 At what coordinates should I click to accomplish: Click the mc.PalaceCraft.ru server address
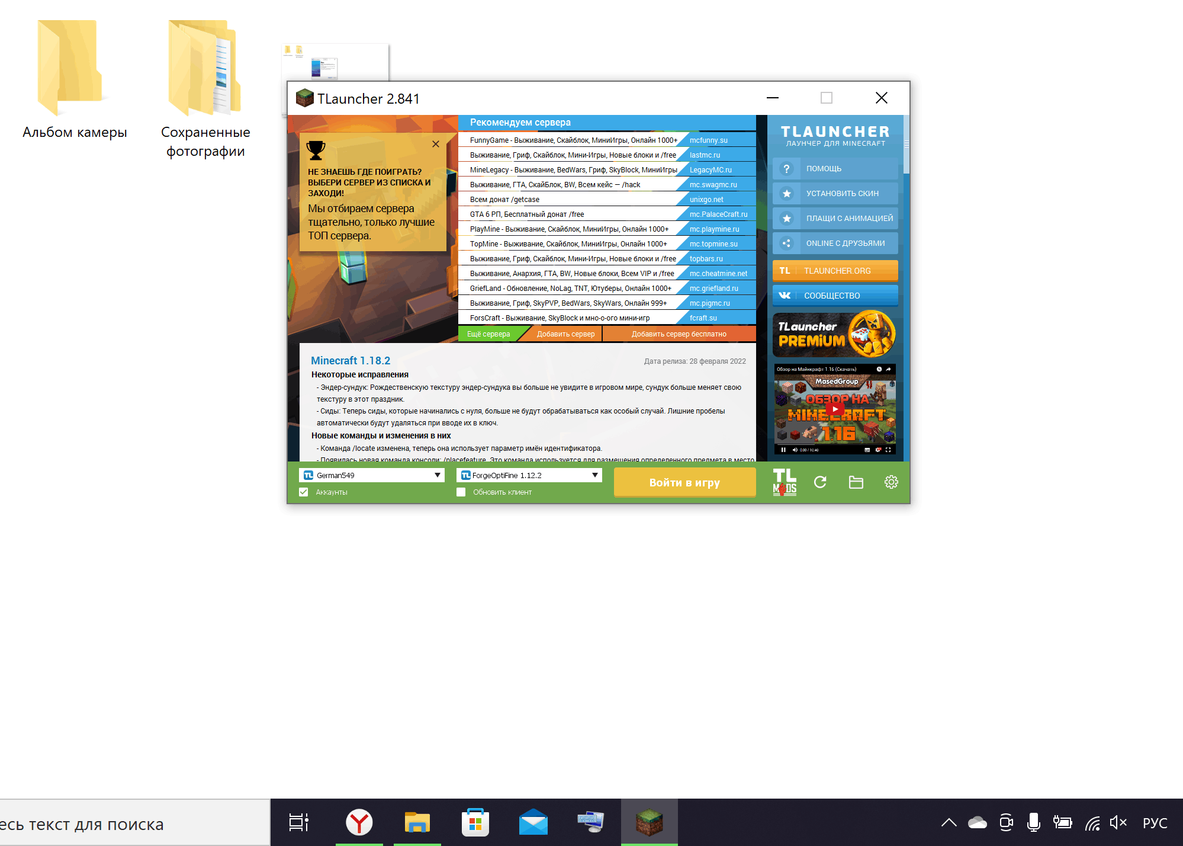coord(718,214)
